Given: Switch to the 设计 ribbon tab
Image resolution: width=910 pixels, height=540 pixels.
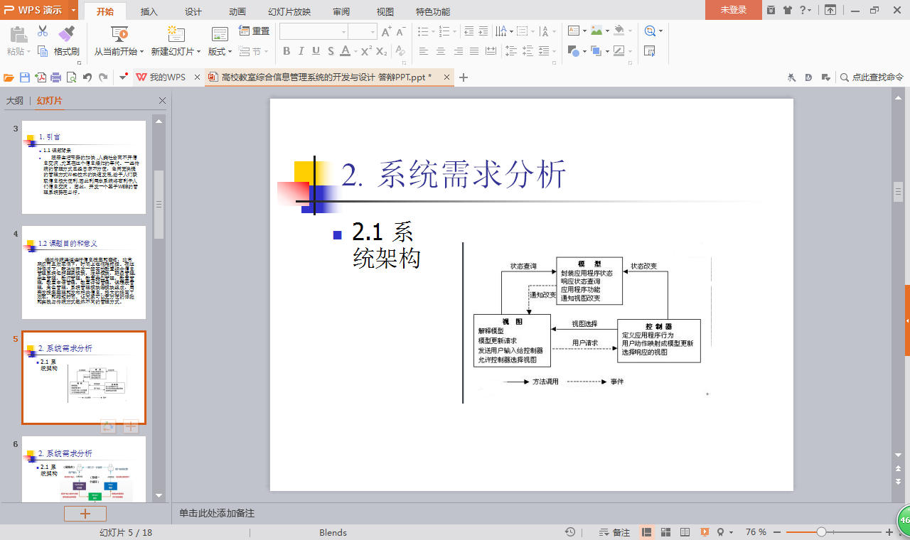Looking at the screenshot, I should [x=193, y=11].
